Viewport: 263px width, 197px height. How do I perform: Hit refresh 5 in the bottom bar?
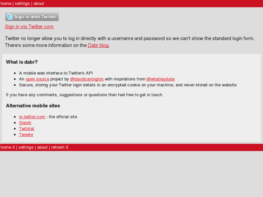pos(60,147)
